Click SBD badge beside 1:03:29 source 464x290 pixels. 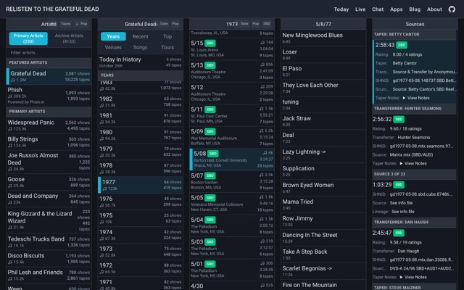click(399, 185)
